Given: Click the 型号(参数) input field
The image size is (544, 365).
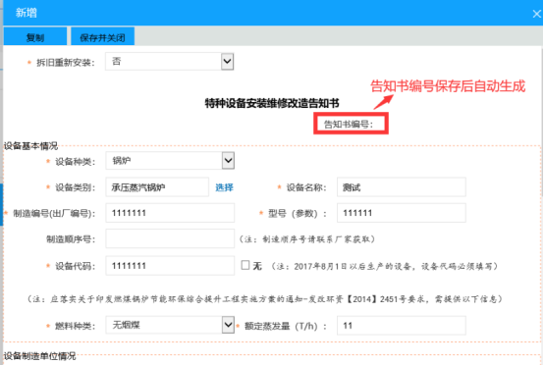Looking at the screenshot, I should [401, 213].
